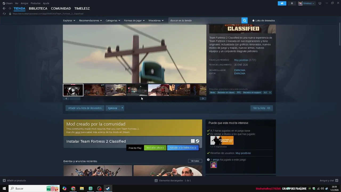Click the media strip scrollbar handle
The width and height of the screenshot is (341, 192).
(75, 98)
